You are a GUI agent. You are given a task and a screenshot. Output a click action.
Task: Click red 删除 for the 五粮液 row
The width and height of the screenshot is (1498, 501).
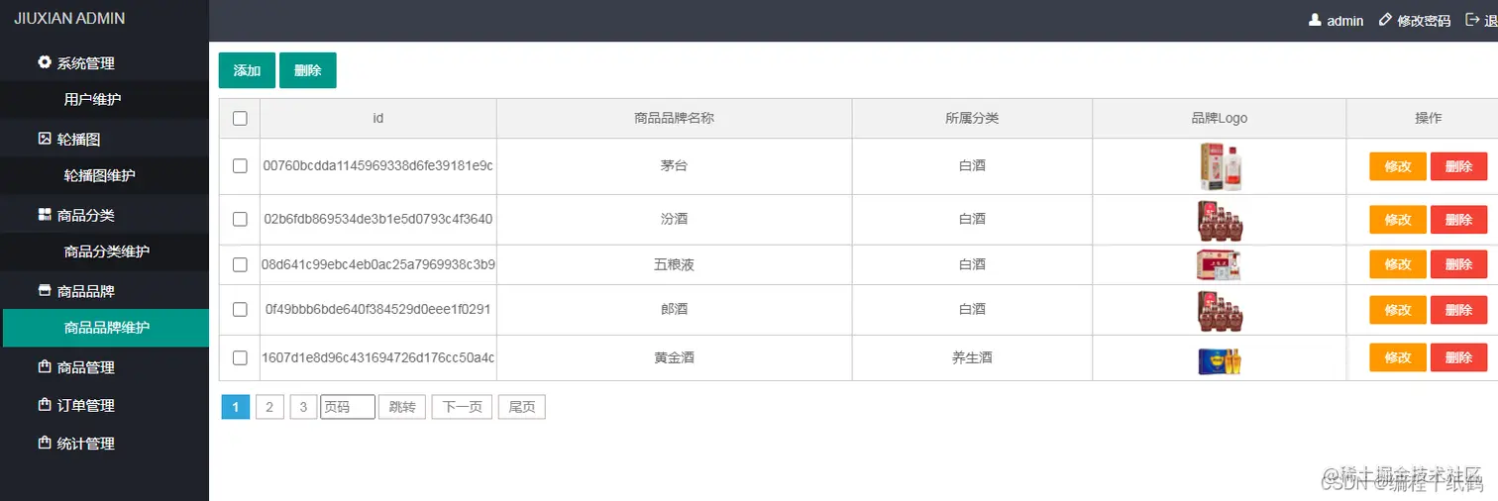pos(1459,264)
